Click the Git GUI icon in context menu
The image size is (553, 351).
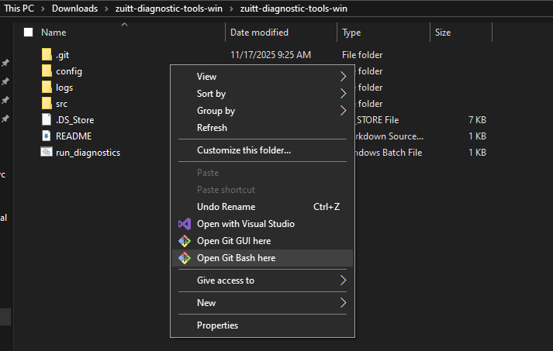pos(185,241)
